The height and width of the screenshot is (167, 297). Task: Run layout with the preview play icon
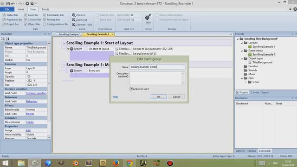pyautogui.click(x=27, y=3)
